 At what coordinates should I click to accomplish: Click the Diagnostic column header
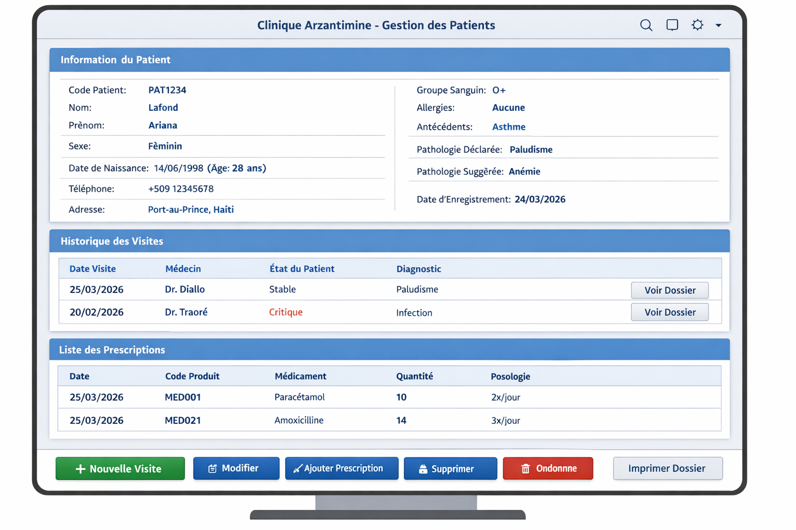point(419,269)
